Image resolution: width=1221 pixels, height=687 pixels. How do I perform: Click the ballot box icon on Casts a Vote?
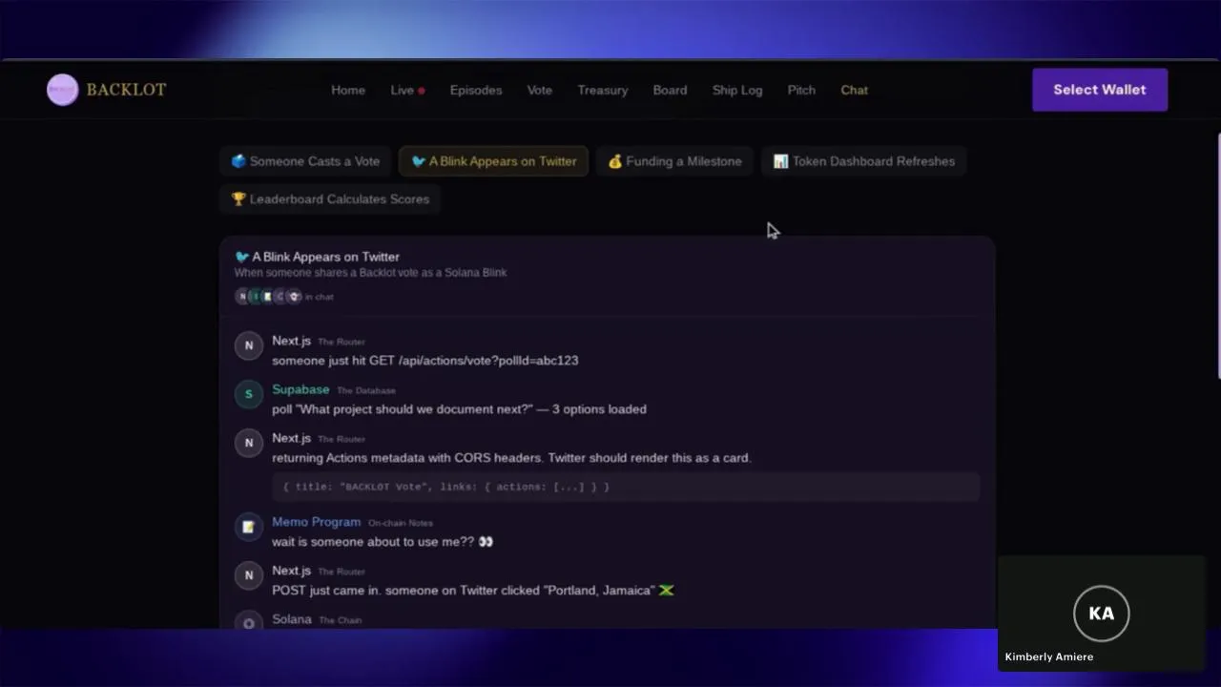238,161
